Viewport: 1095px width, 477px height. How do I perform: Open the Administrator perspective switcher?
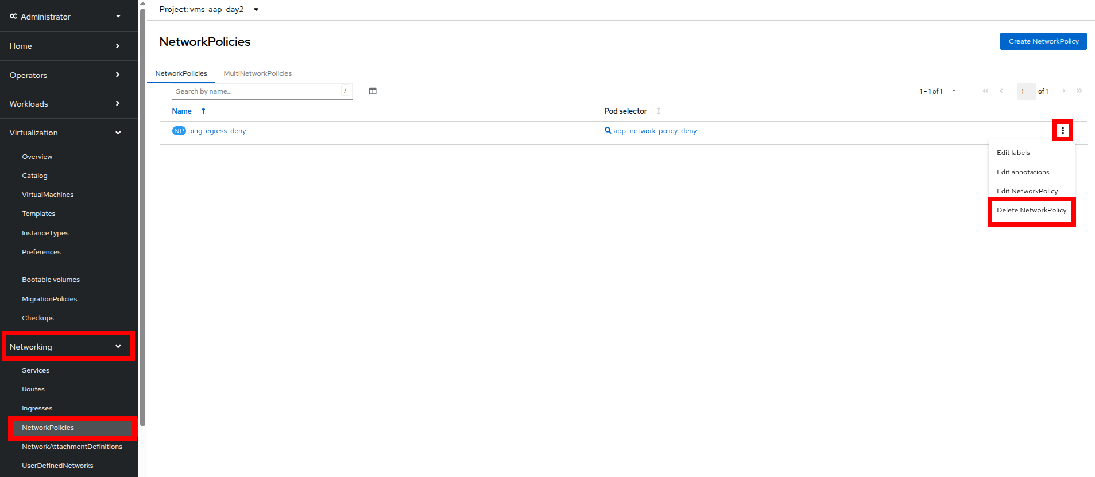click(65, 17)
